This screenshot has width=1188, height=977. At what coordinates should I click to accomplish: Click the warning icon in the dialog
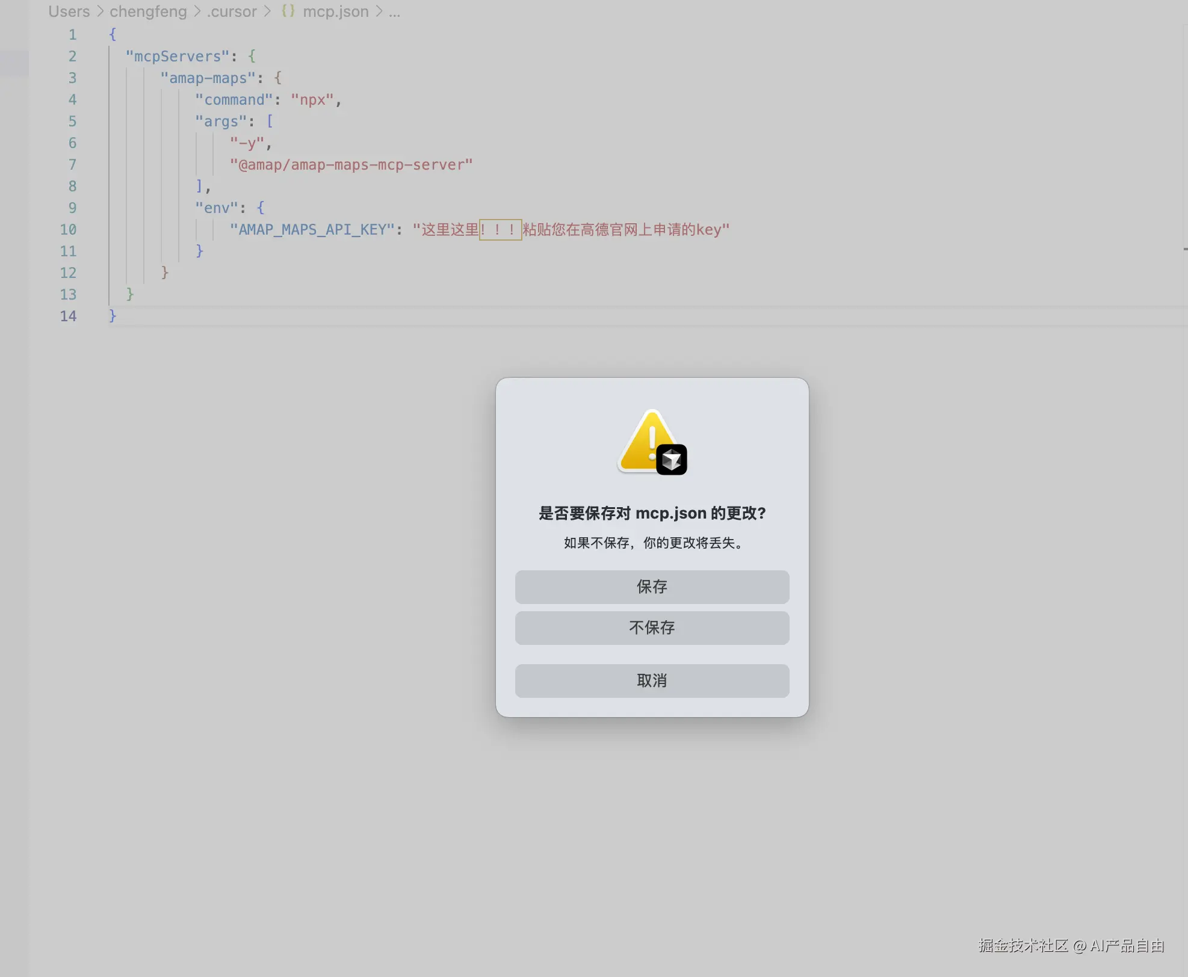coord(652,442)
